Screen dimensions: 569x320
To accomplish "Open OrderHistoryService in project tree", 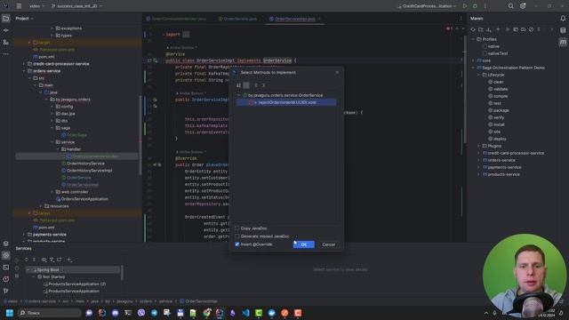I will pyautogui.click(x=83, y=164).
